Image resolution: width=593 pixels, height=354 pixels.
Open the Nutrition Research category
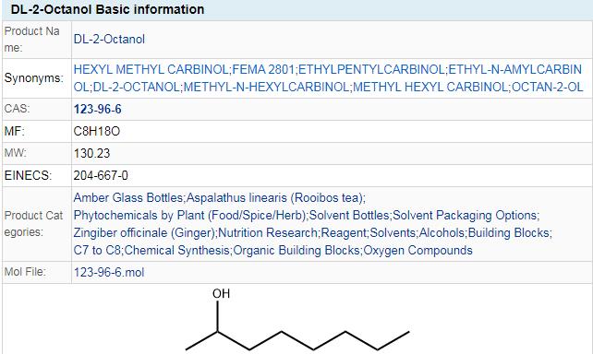(268, 233)
